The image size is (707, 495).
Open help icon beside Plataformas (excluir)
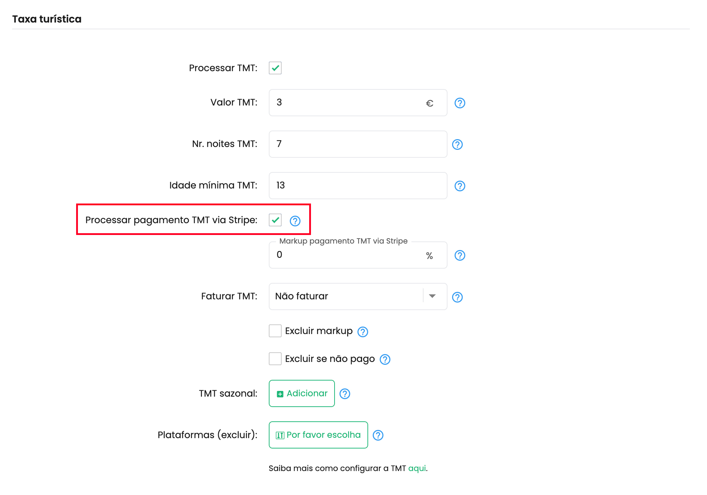378,435
